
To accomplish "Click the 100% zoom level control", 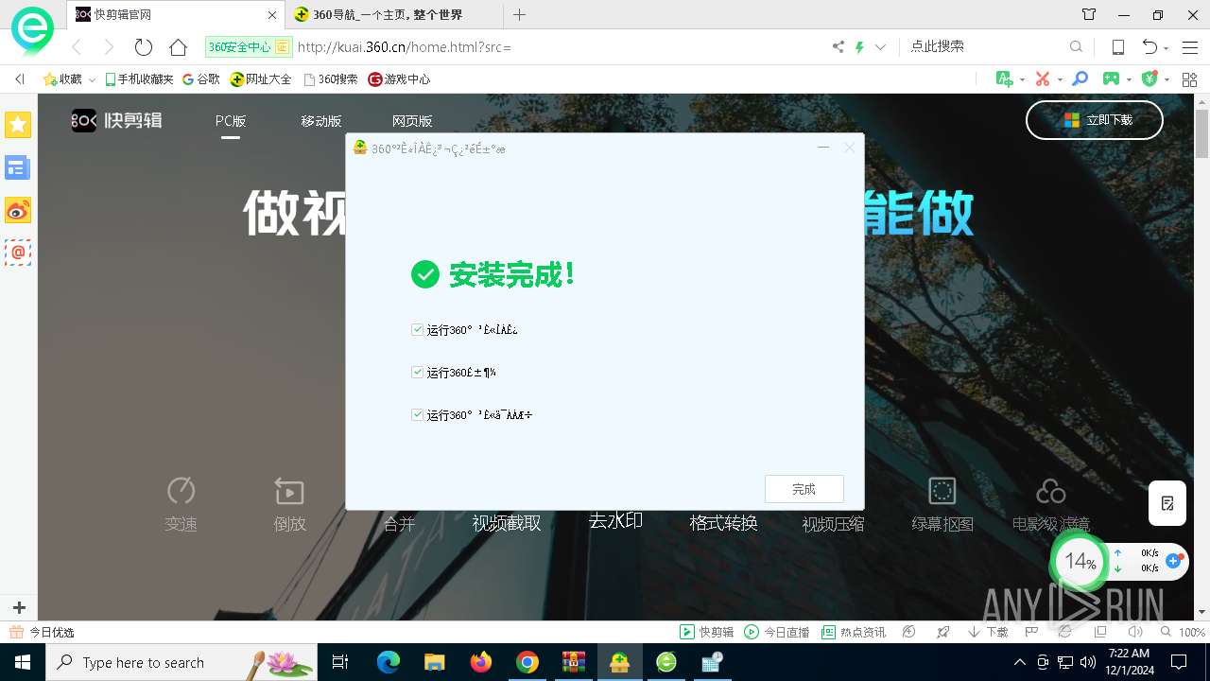I will point(1183,632).
